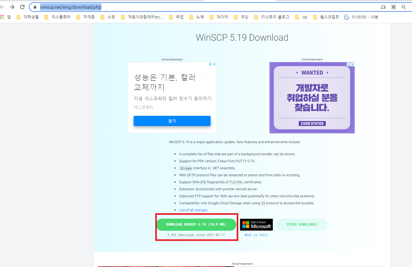Viewport: 412px width, 267px height.
Task: Reload the page with the refresh icon
Action: click(22, 7)
